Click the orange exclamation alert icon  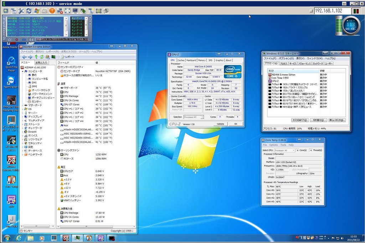click(x=52, y=11)
